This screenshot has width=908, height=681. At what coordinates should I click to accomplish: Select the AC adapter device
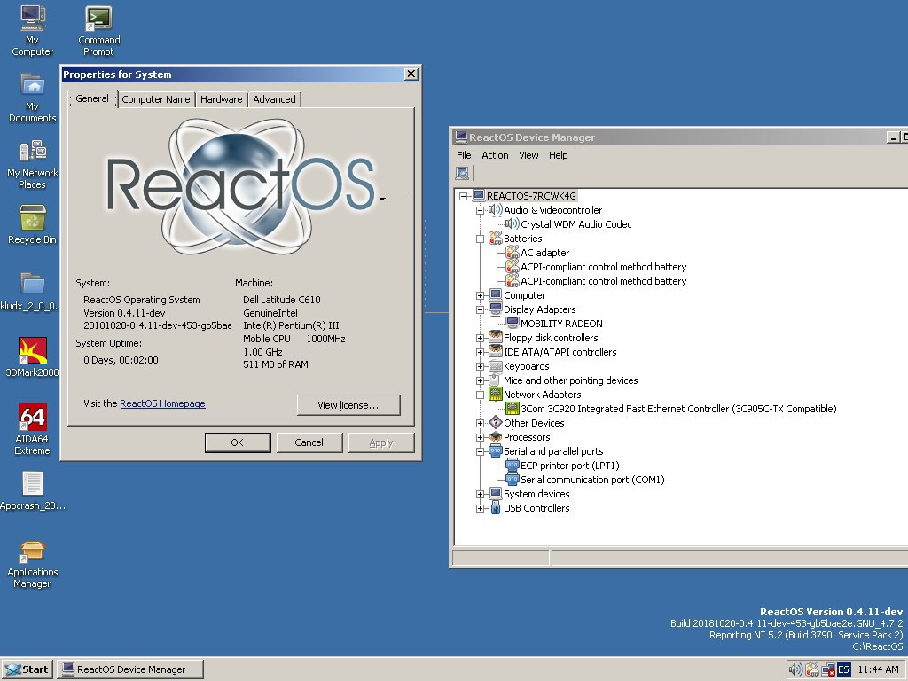545,253
